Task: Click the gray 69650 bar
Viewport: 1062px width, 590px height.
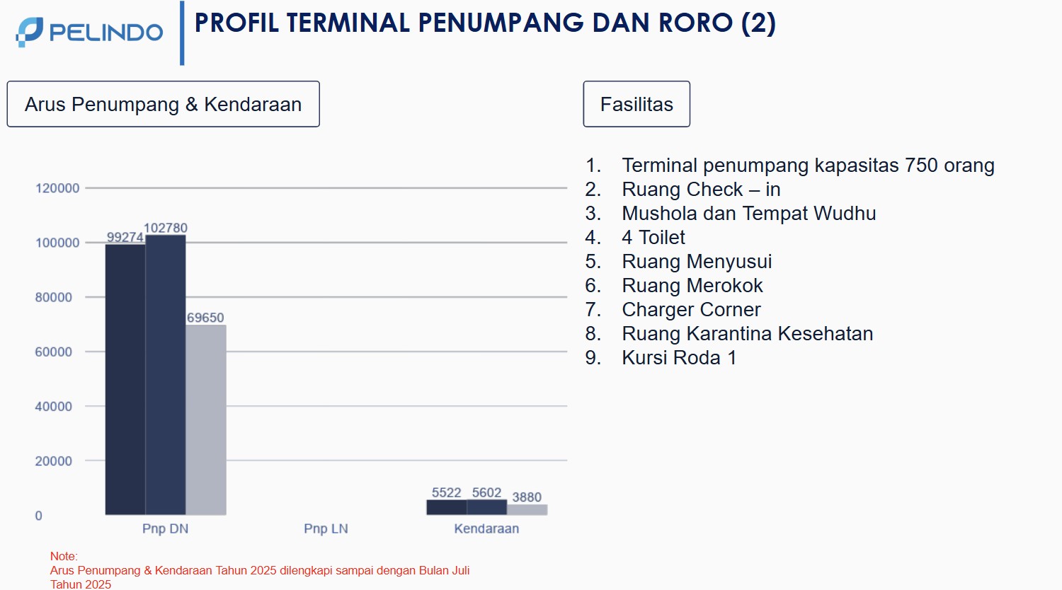Action: pos(206,420)
